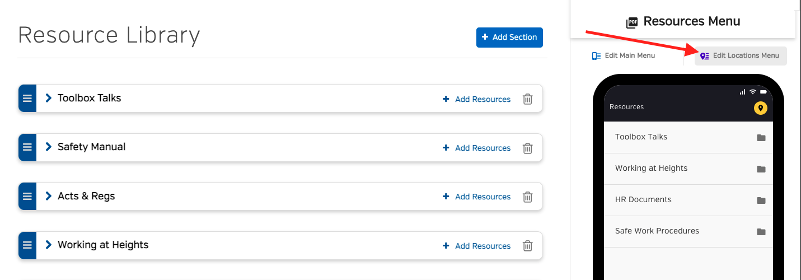The height and width of the screenshot is (280, 801).
Task: Open Working at Heights folder icon in preview
Action: point(761,169)
